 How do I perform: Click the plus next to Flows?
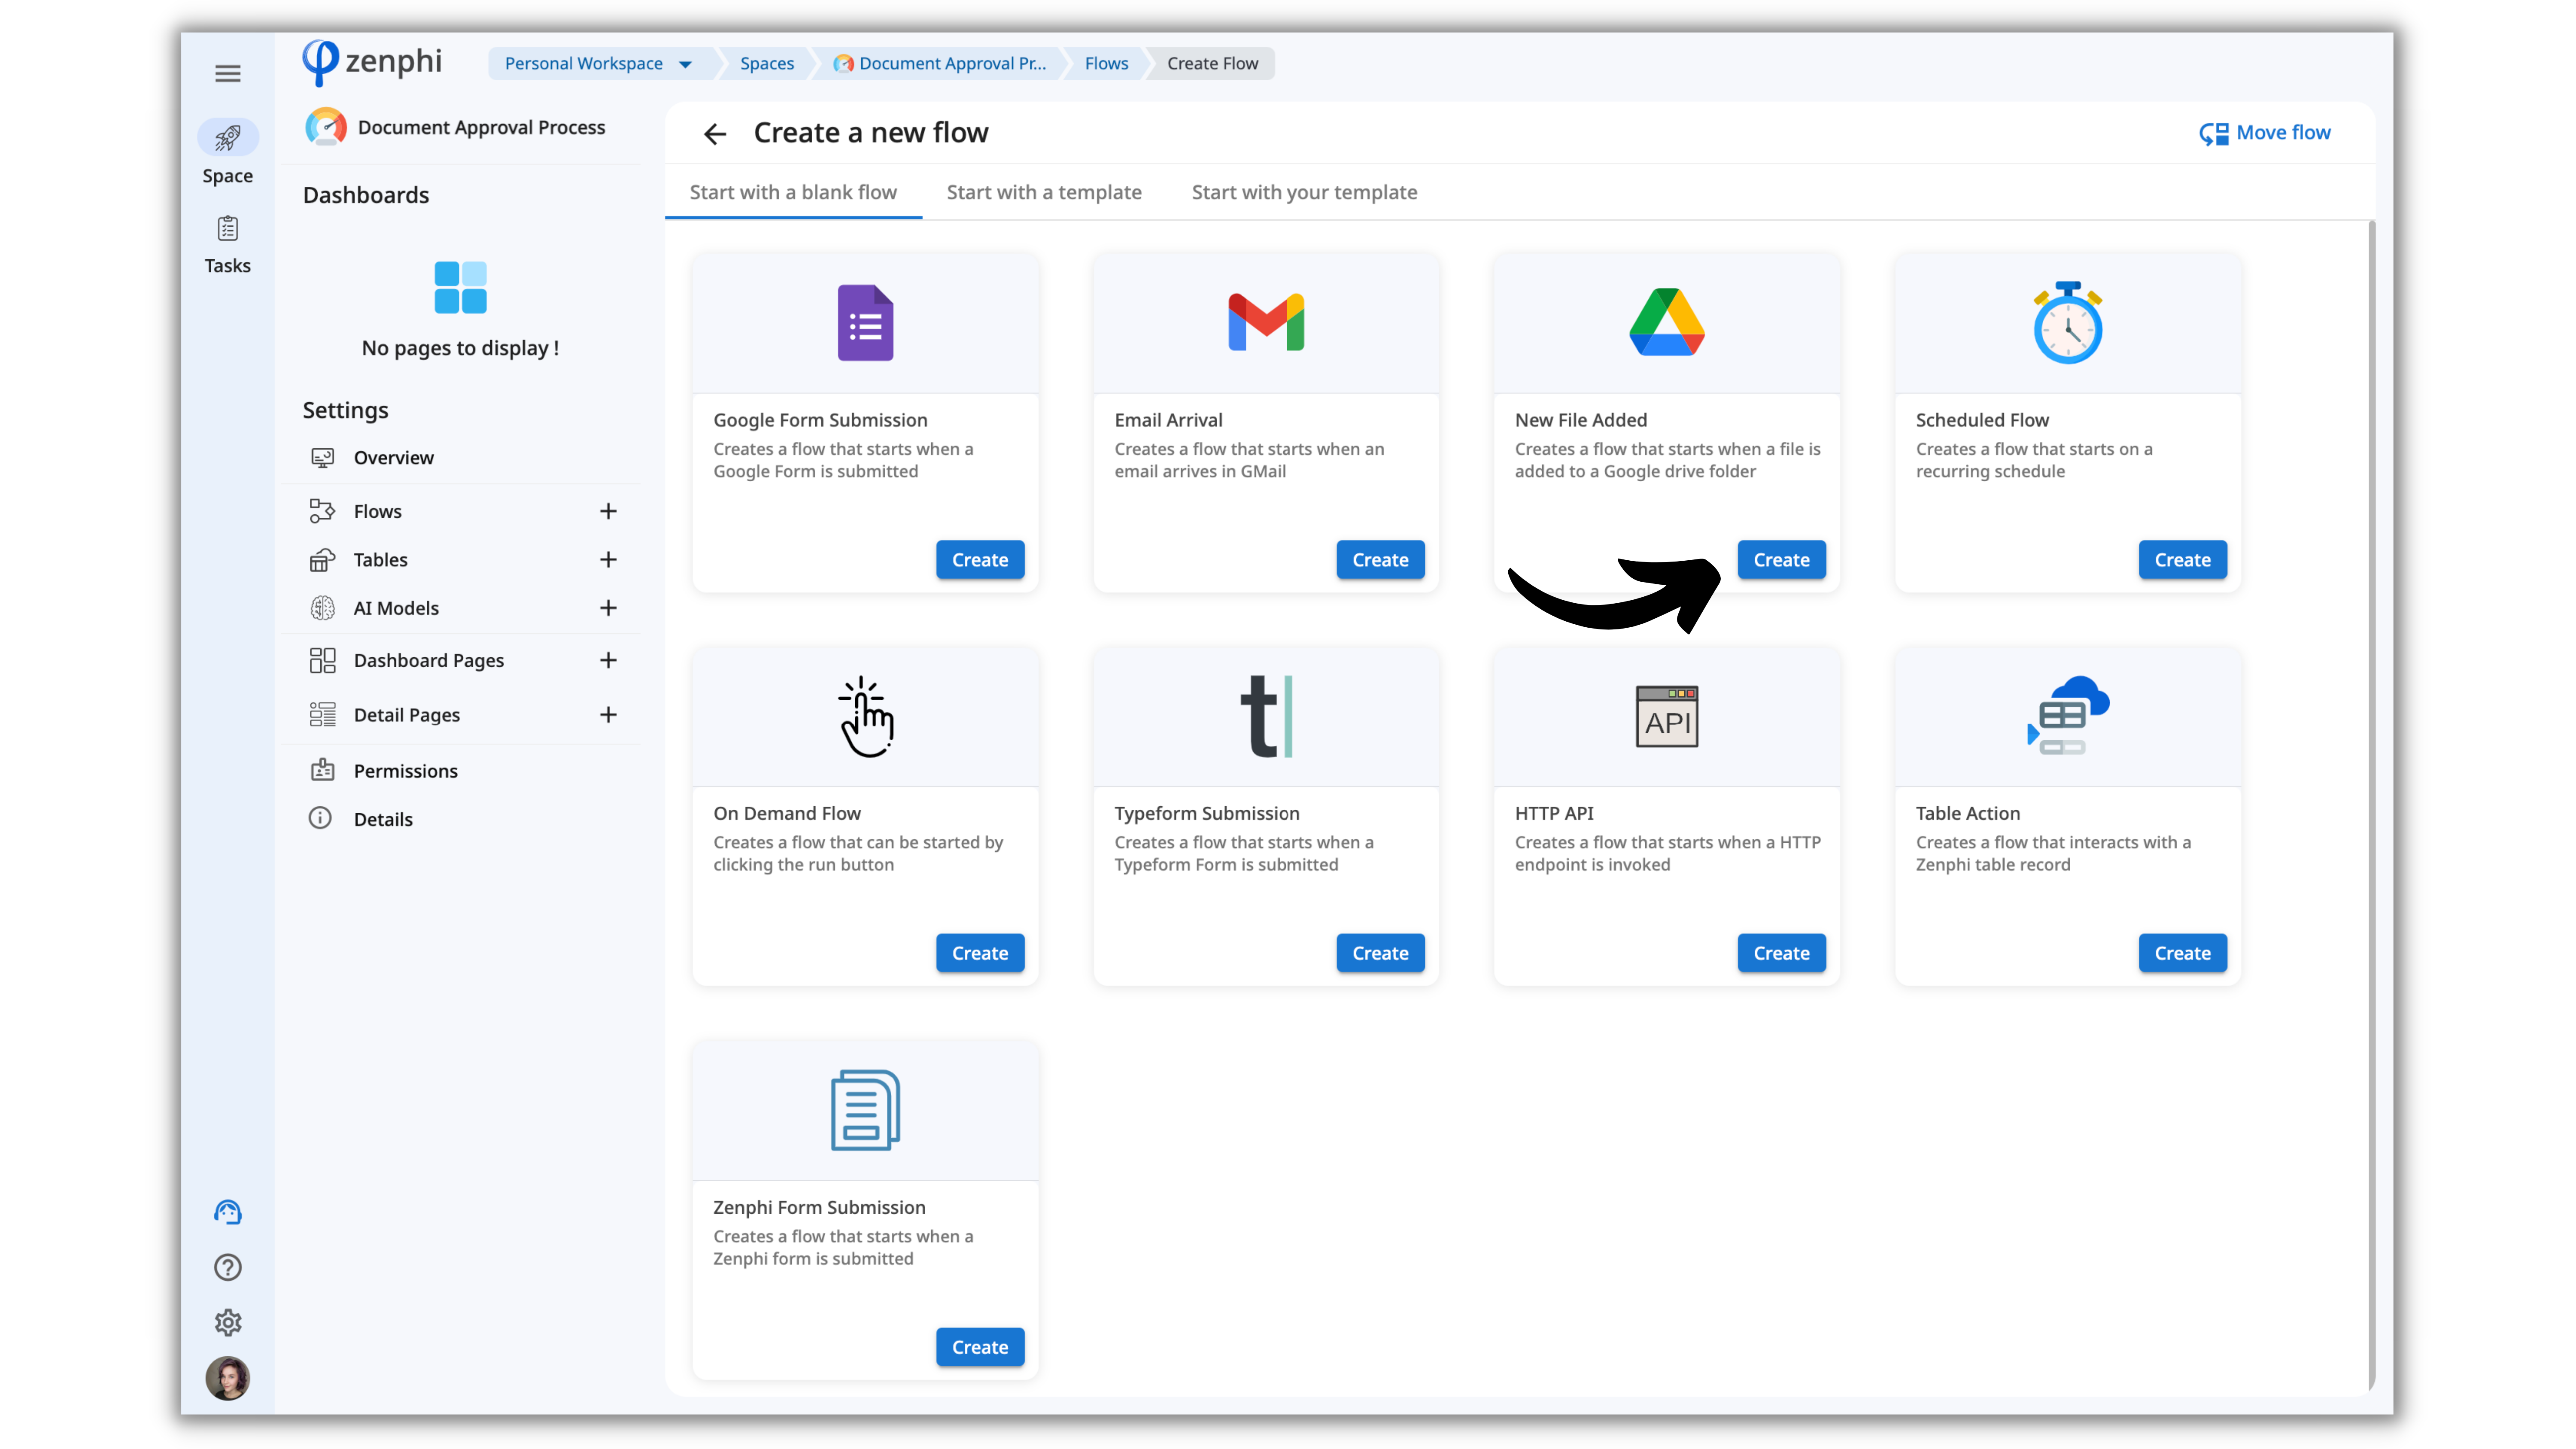tap(608, 511)
